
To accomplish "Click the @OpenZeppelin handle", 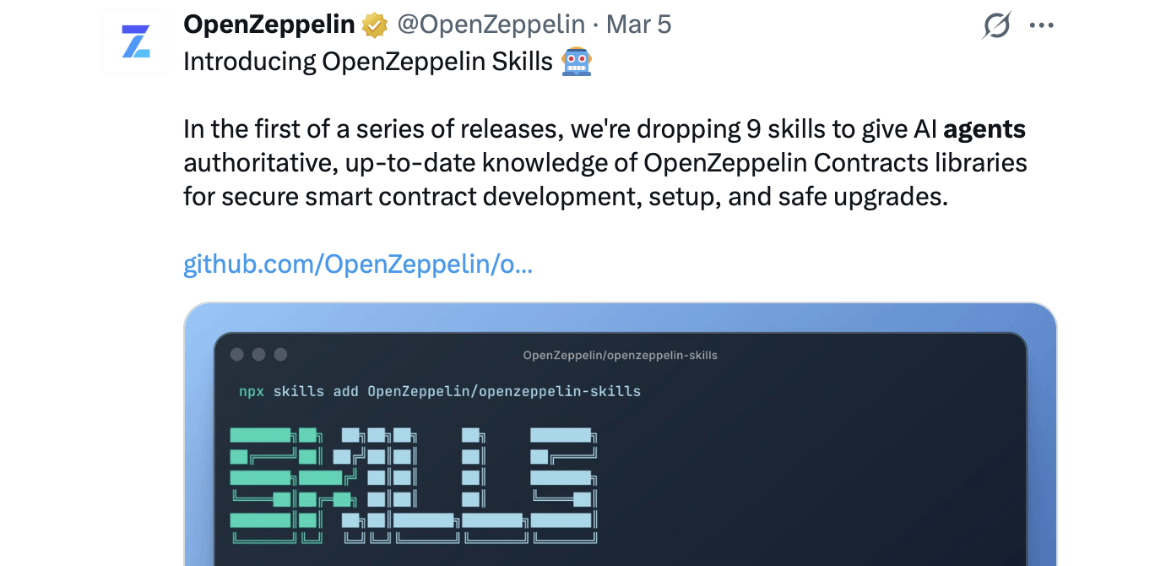I will (x=491, y=25).
